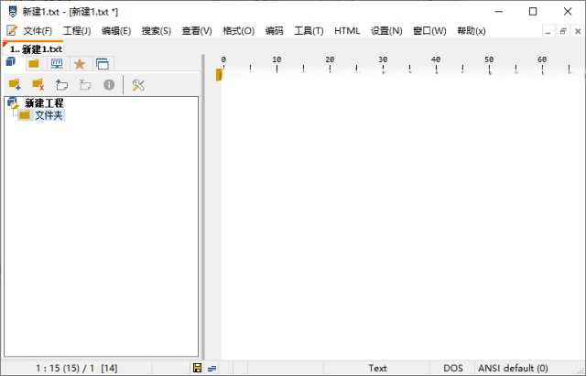
Task: Select the 新建工程 project tree node
Action: [x=44, y=102]
